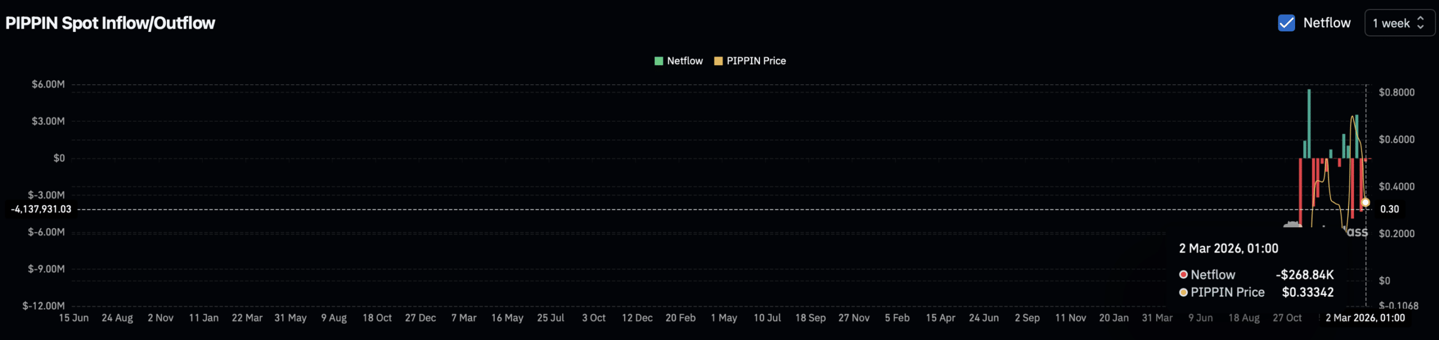Click the 15 Jun x-axis date

74,318
